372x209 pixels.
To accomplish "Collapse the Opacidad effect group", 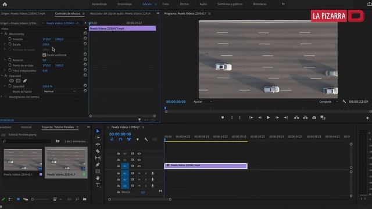I will click(x=2, y=76).
